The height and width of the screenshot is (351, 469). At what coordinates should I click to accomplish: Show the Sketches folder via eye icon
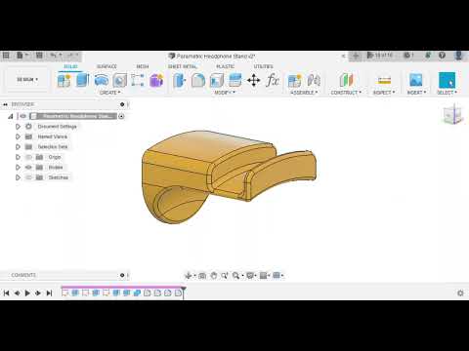point(28,177)
